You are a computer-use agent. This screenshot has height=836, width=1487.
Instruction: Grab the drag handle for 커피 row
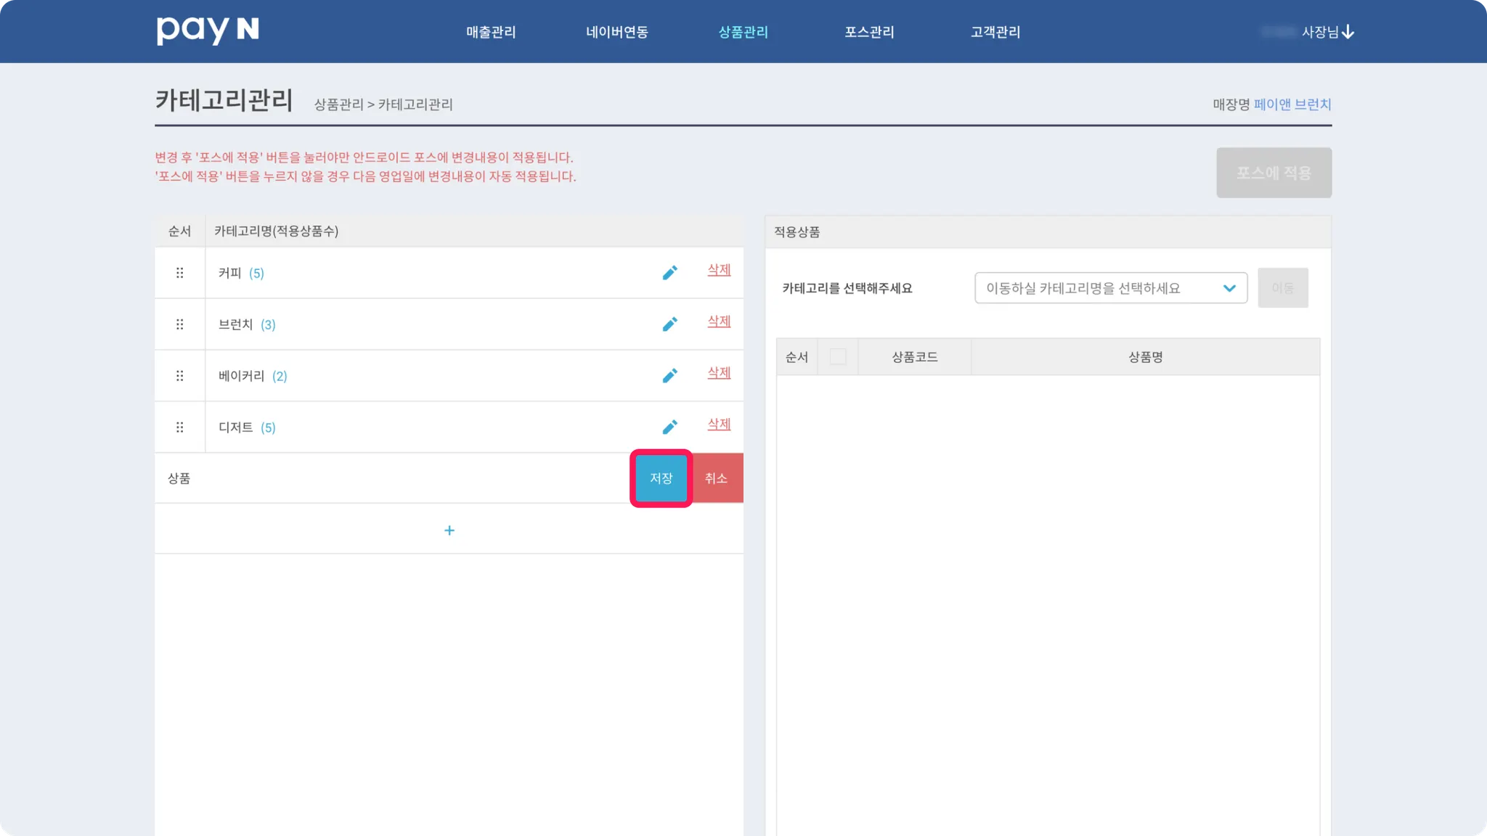click(179, 273)
